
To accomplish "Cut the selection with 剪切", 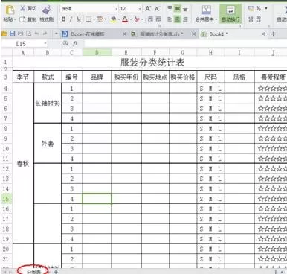I will coord(28,9).
